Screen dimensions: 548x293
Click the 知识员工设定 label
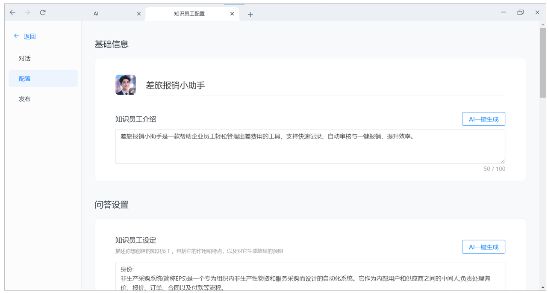tap(136, 240)
